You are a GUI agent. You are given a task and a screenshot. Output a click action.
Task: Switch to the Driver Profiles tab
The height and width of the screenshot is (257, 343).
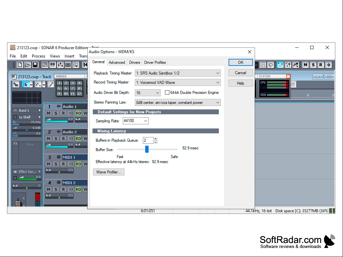155,62
